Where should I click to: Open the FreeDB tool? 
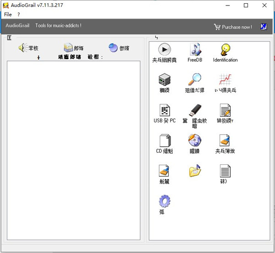coord(195,49)
